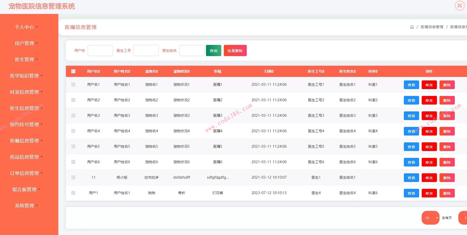Viewport: 467px width, 235px height.
Task: Click 修改 button for the 打石膏 row
Action: tap(429, 193)
